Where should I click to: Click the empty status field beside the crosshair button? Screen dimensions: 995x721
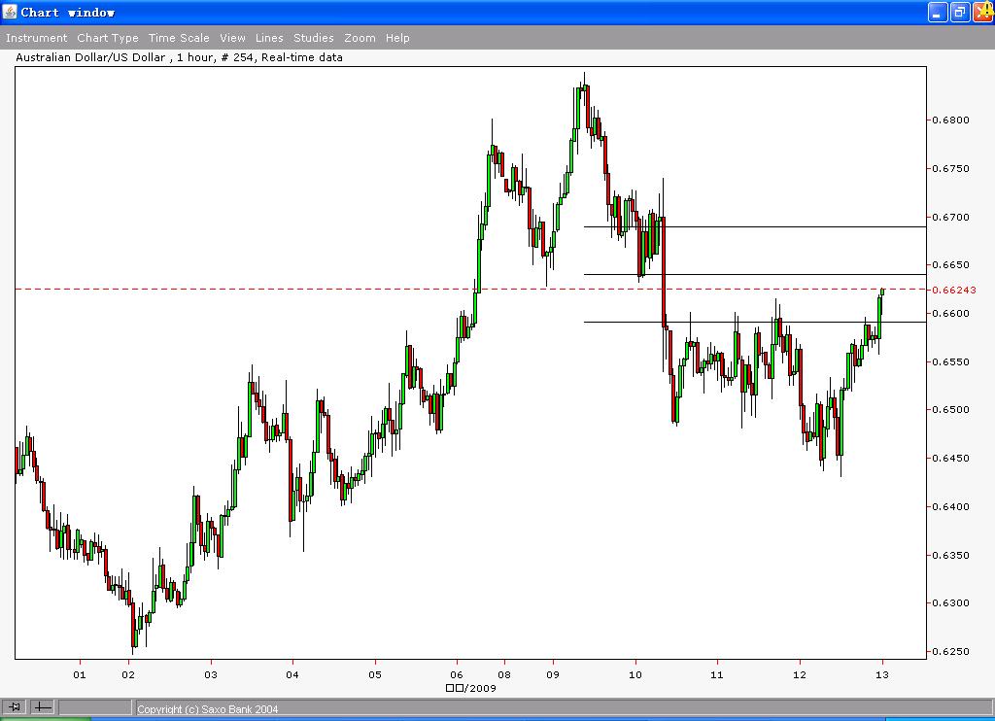click(x=95, y=706)
